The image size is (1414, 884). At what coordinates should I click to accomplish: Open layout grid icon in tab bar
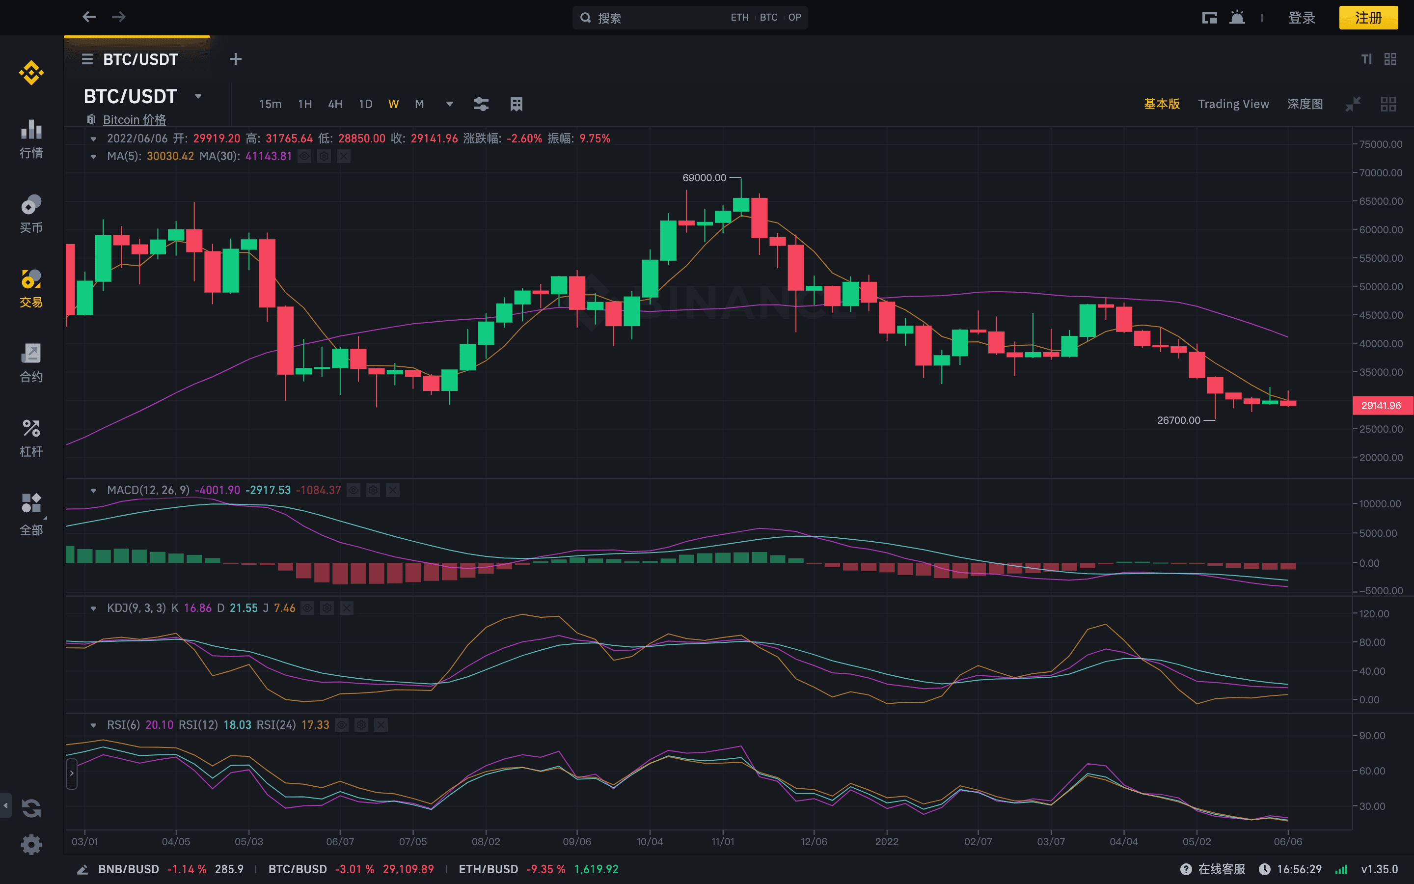coord(1390,59)
